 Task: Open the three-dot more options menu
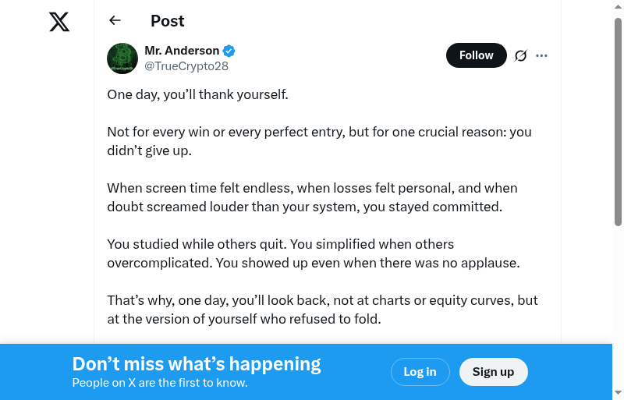[542, 55]
